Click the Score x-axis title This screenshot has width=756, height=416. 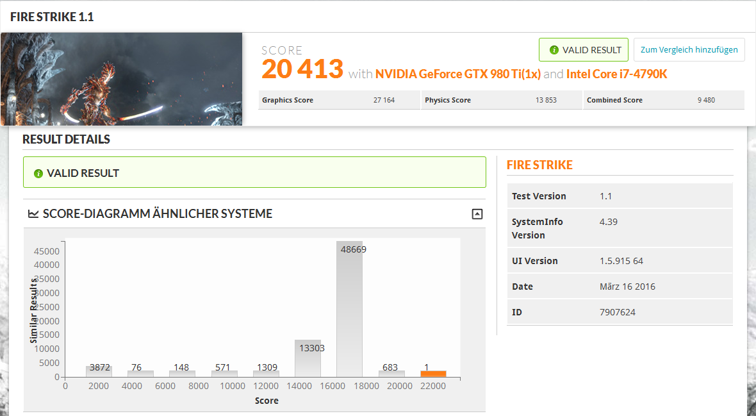pos(267,401)
